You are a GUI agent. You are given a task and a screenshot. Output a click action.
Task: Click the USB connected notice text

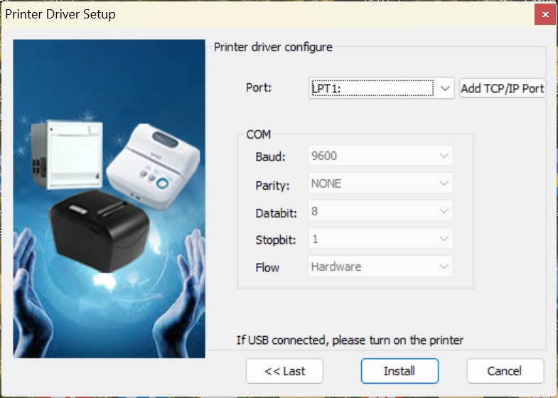coord(350,340)
